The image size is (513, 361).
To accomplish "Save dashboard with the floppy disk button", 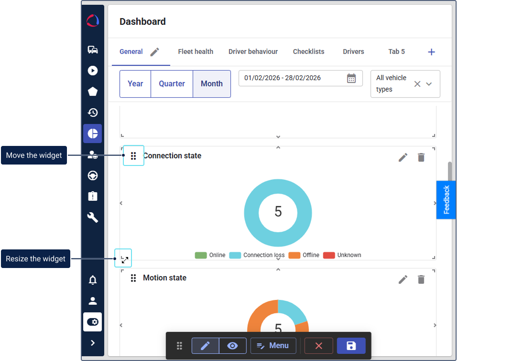I will [x=351, y=346].
